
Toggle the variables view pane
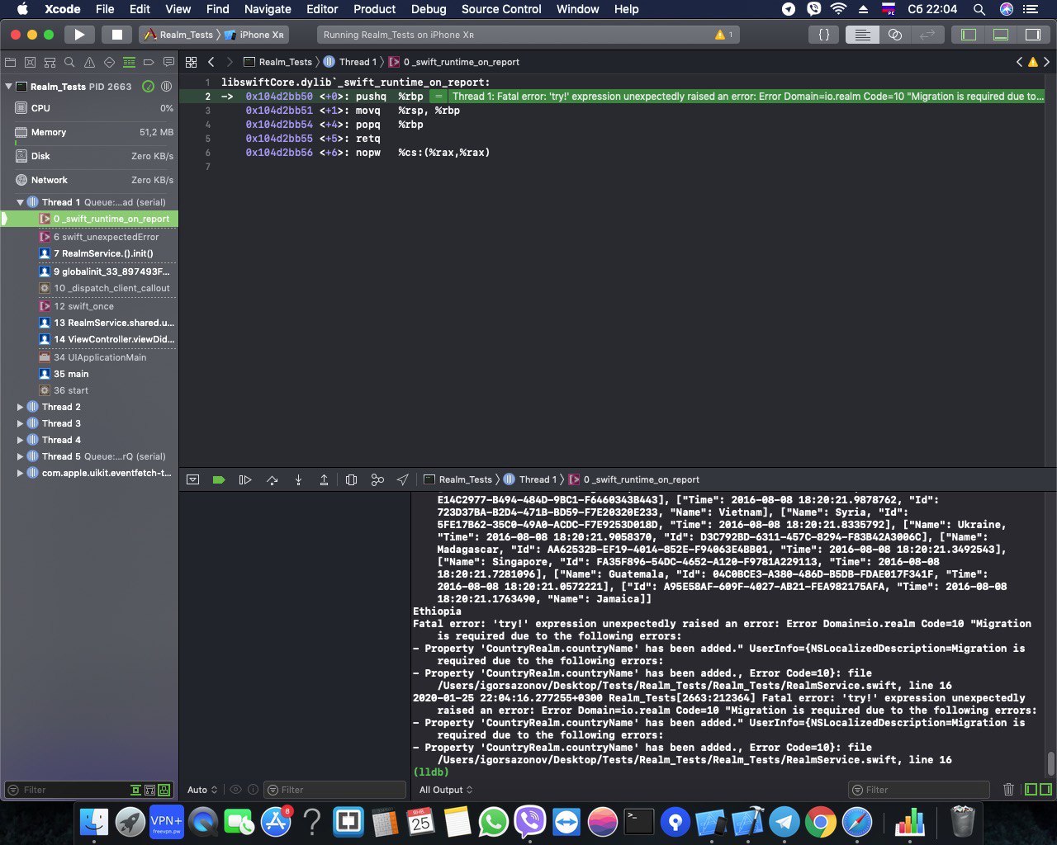[x=1031, y=790]
